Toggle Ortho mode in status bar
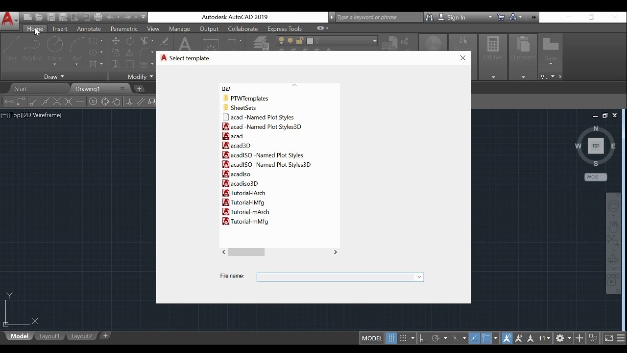 pyautogui.click(x=424, y=338)
